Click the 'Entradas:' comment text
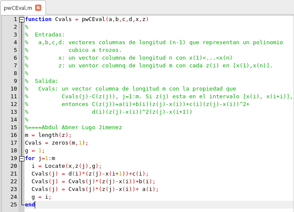294x212 pixels. [x=50, y=35]
